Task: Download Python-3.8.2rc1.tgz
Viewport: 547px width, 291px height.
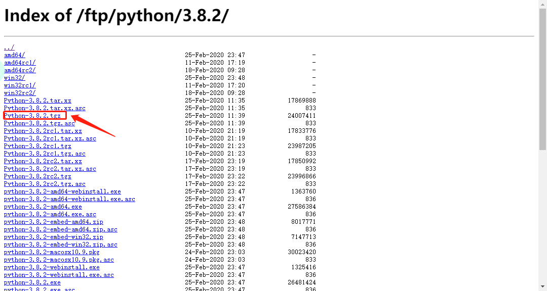Action: 37,146
